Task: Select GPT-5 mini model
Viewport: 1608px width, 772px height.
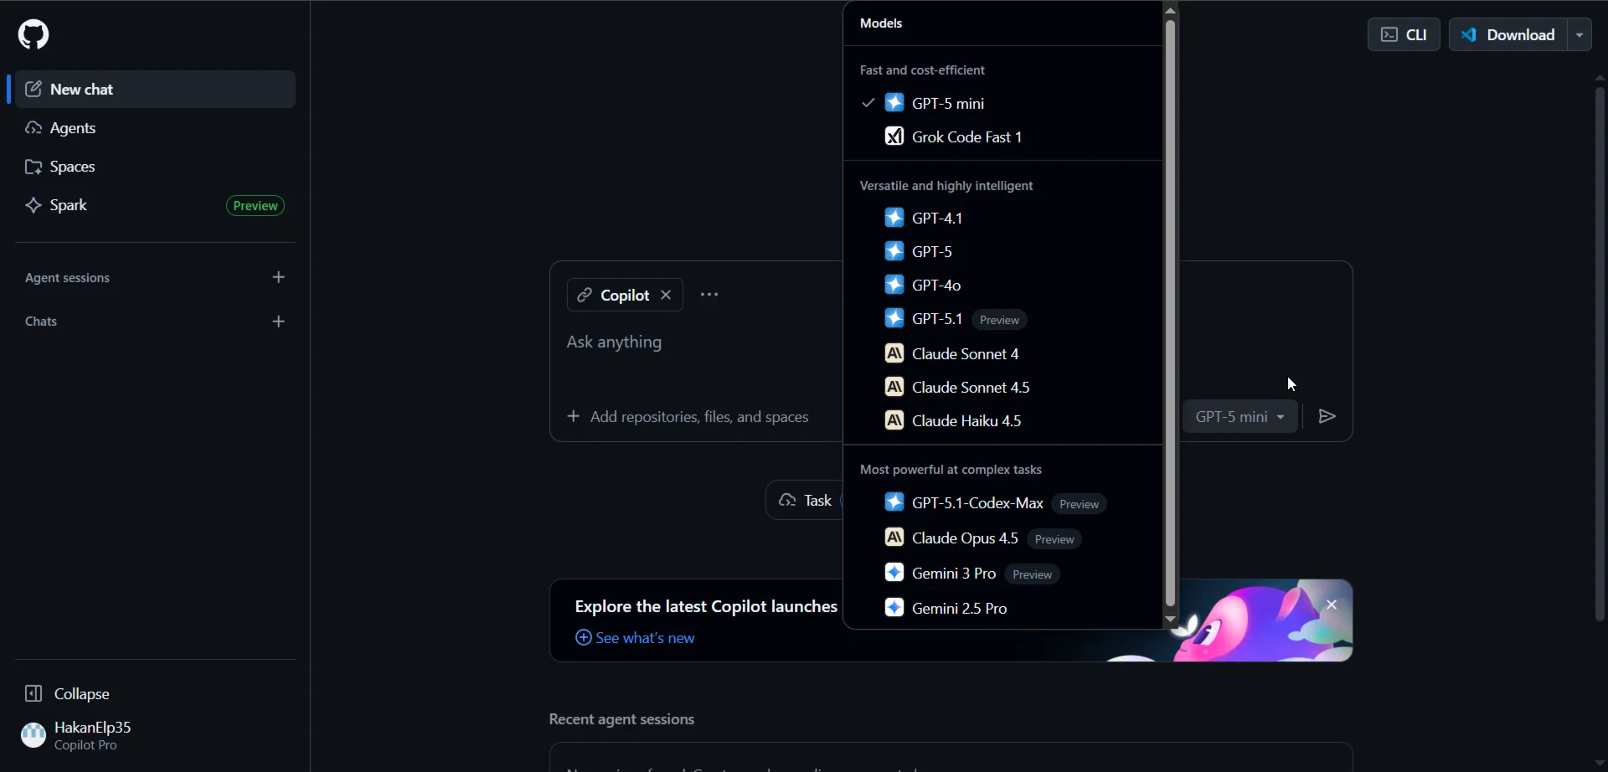Action: [1002, 103]
